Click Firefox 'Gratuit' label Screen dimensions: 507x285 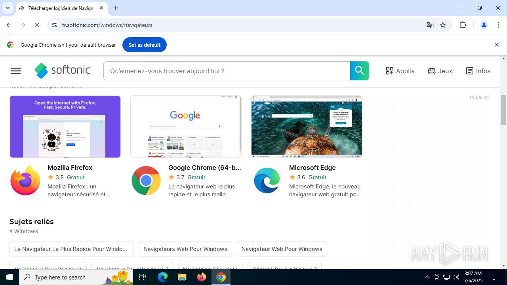coord(76,177)
